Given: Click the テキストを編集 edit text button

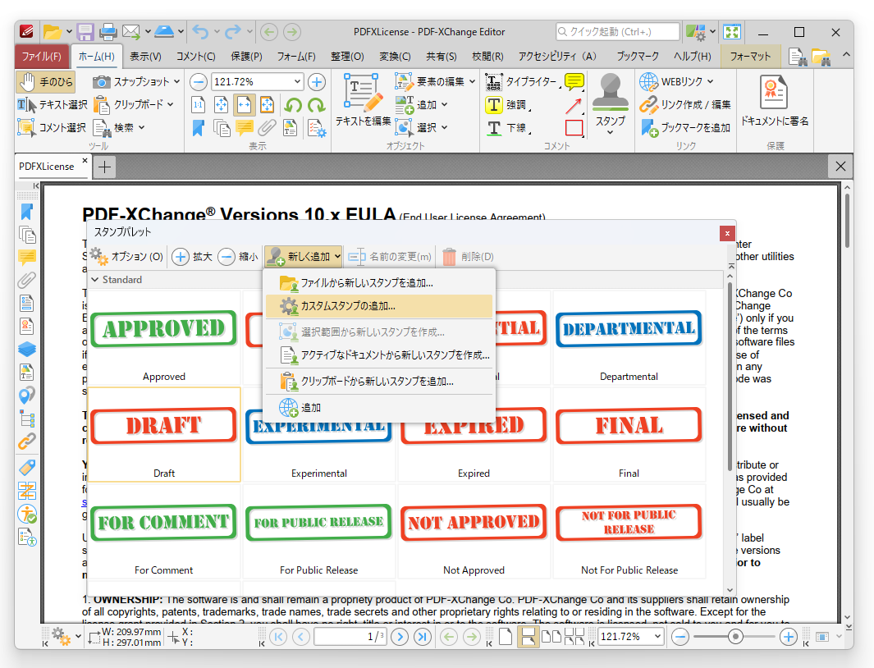Looking at the screenshot, I should tap(363, 101).
